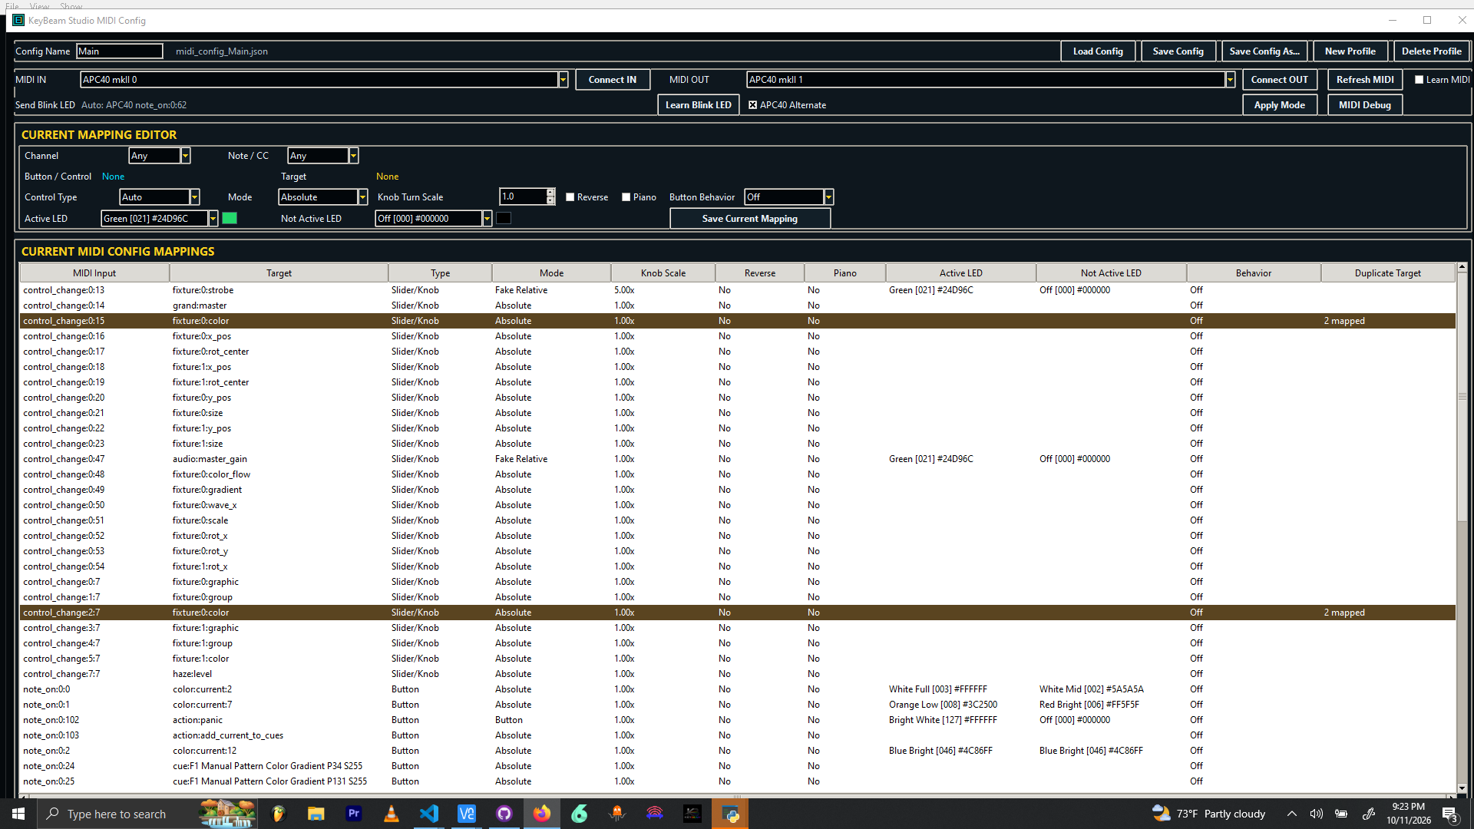The image size is (1474, 829).
Task: Increase Knob Turn Scale with up arrow
Action: [x=550, y=193]
